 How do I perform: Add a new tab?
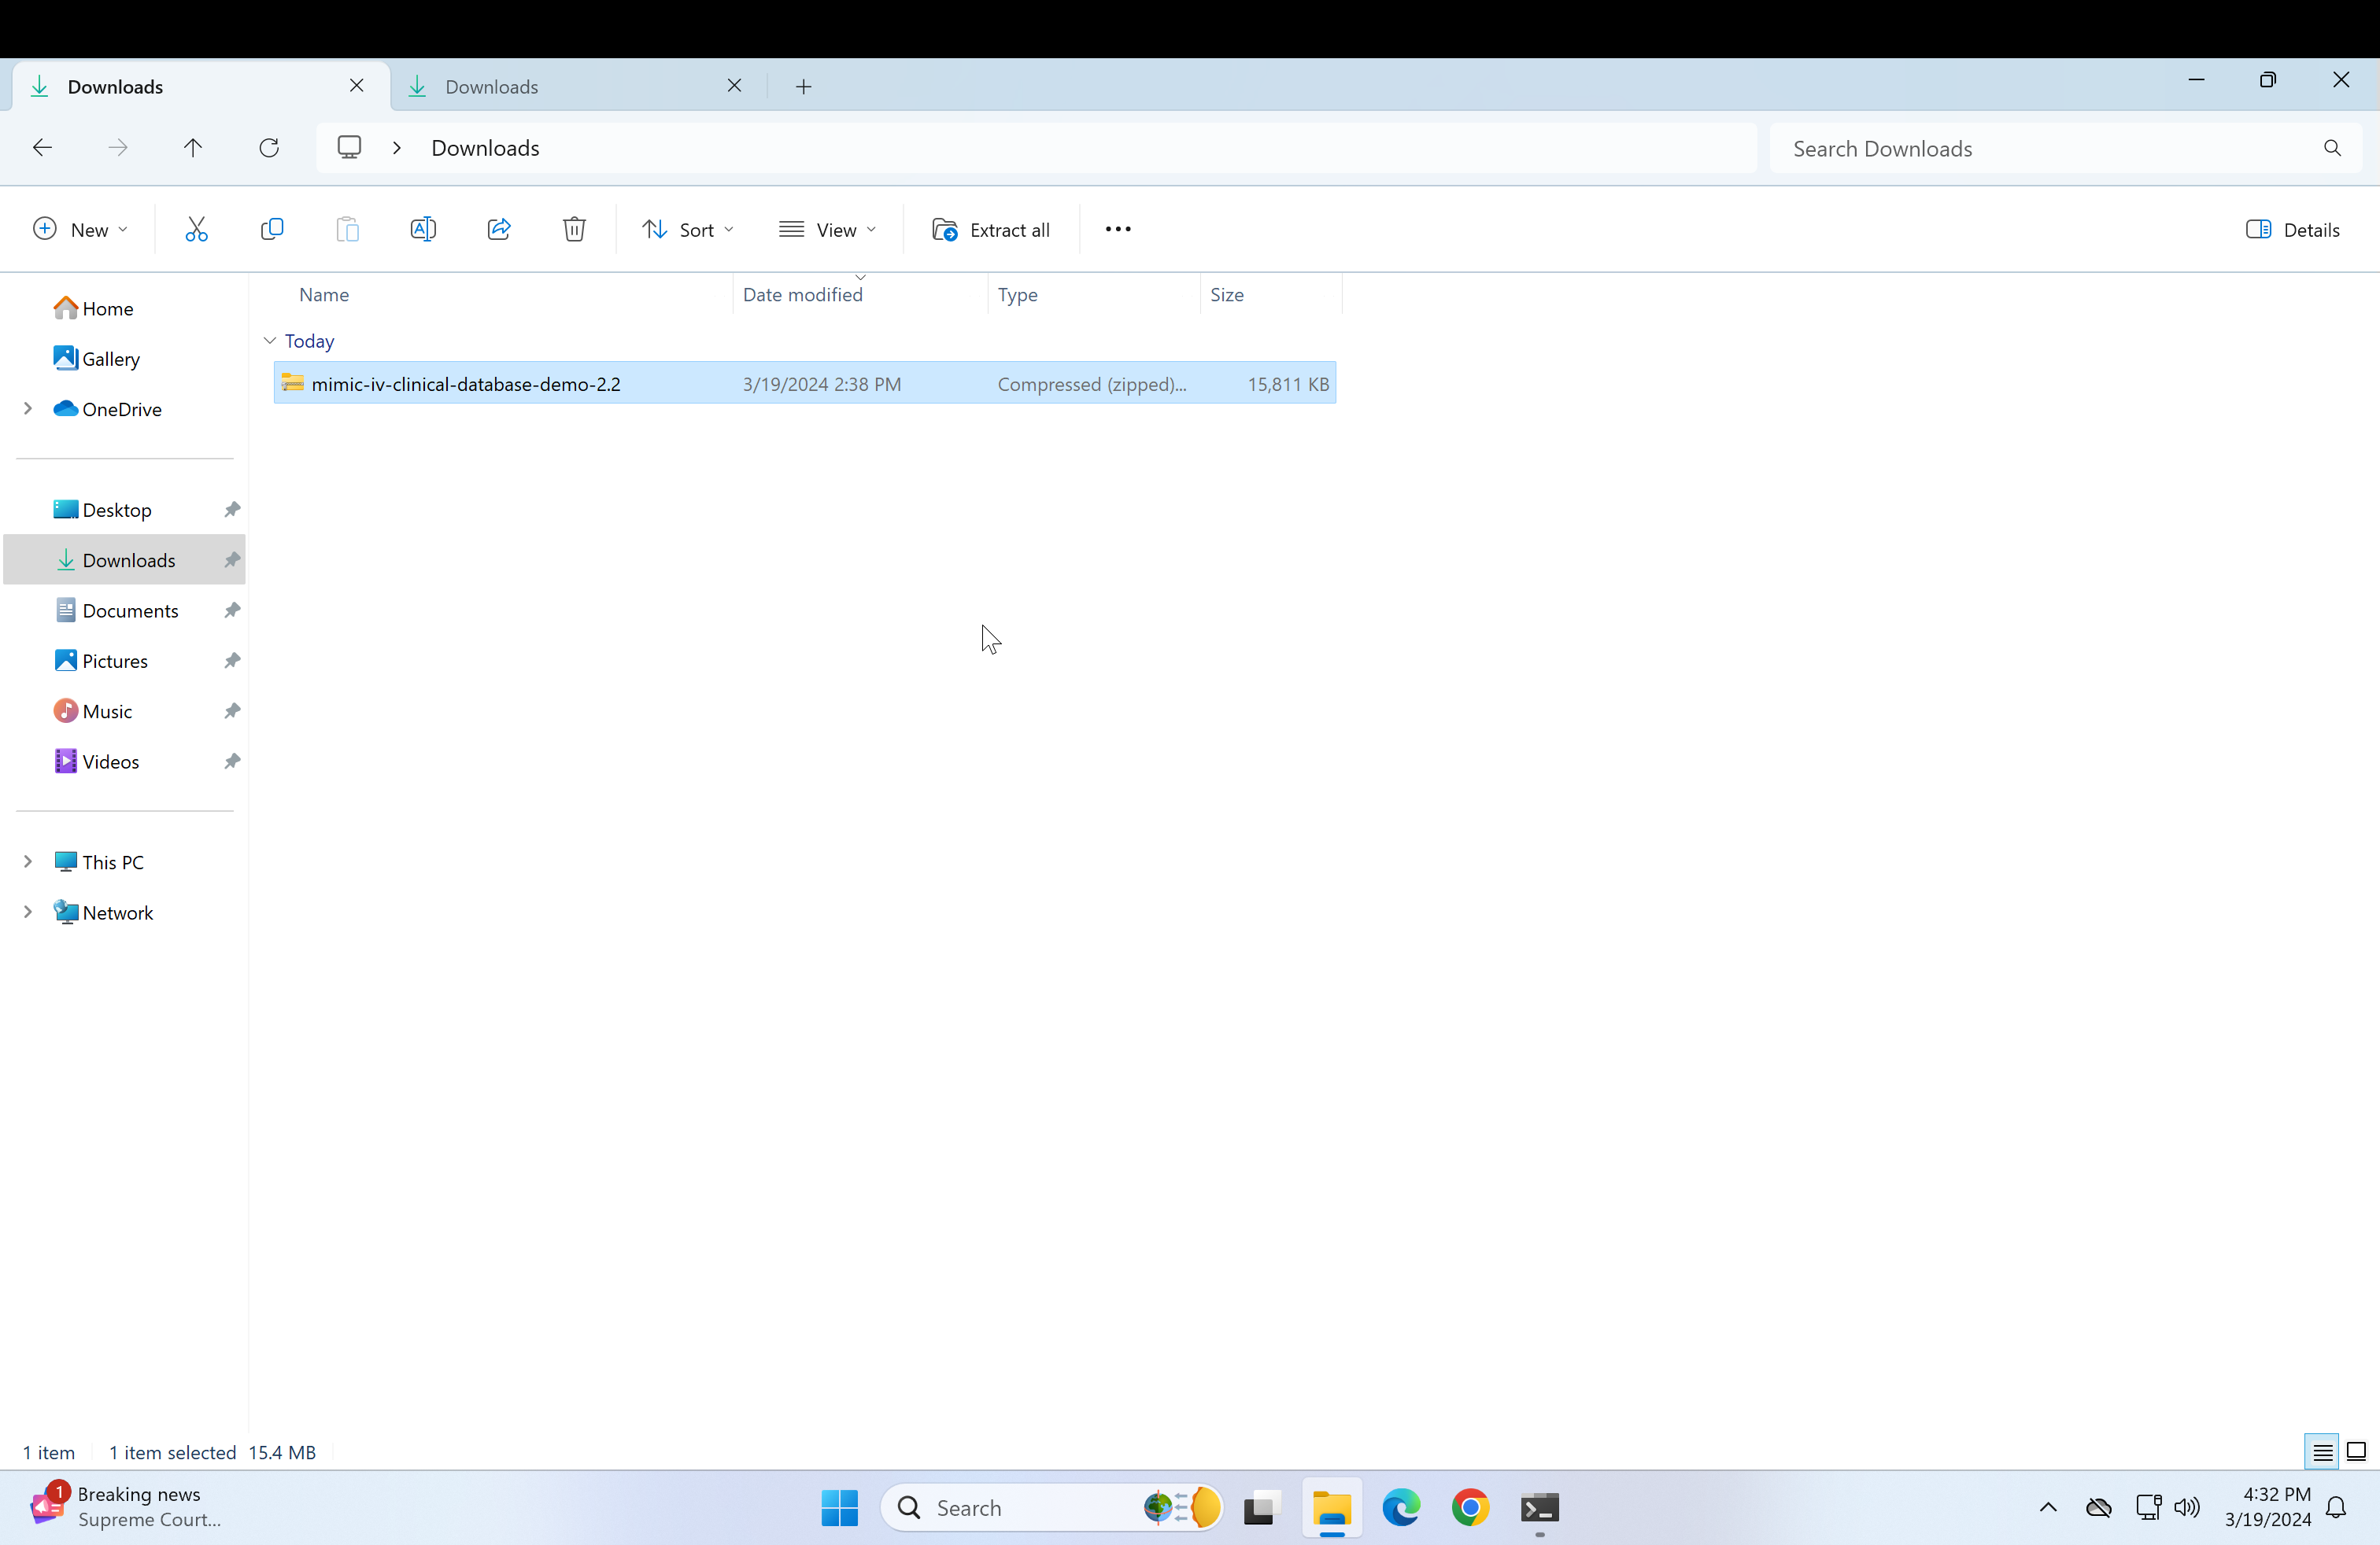tap(803, 87)
